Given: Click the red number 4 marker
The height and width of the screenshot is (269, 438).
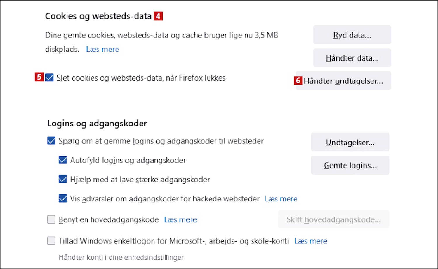Looking at the screenshot, I should (158, 16).
